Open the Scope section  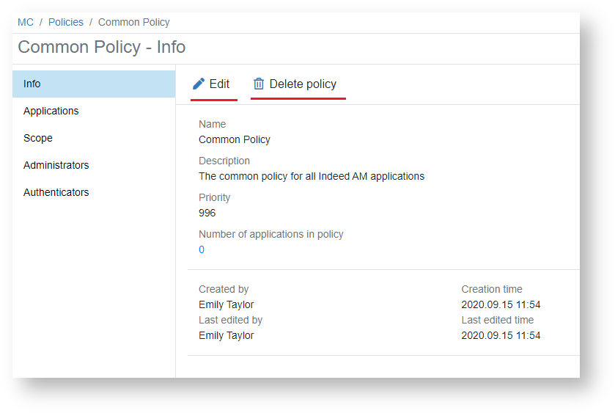click(x=38, y=138)
